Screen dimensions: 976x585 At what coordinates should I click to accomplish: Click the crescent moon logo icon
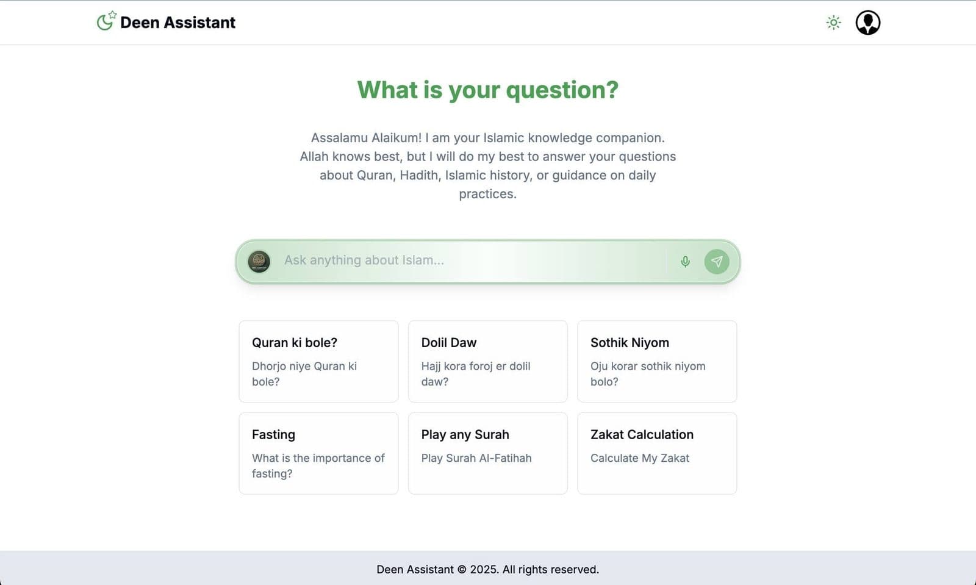click(x=106, y=21)
